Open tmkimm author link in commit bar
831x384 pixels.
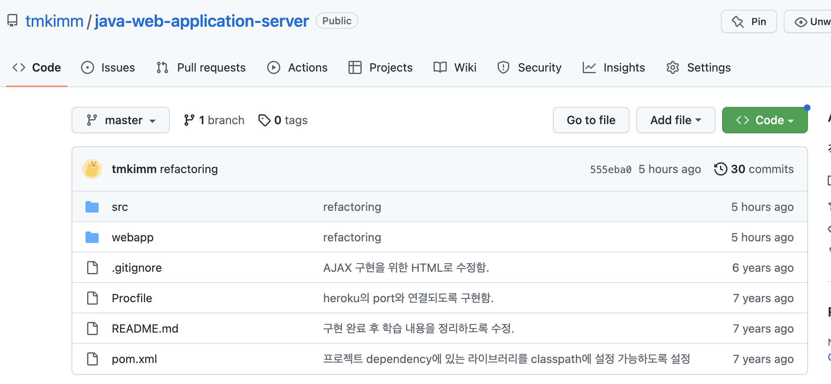(x=134, y=169)
